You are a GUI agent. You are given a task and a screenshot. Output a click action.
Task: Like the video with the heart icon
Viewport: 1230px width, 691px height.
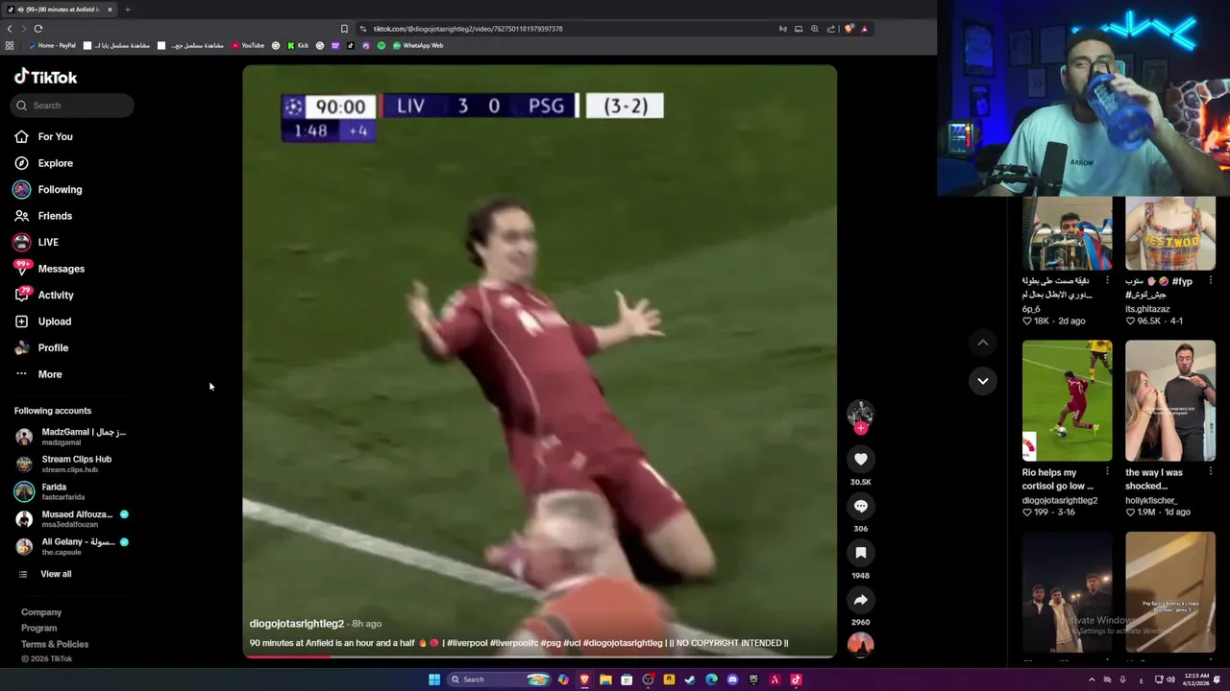[861, 459]
